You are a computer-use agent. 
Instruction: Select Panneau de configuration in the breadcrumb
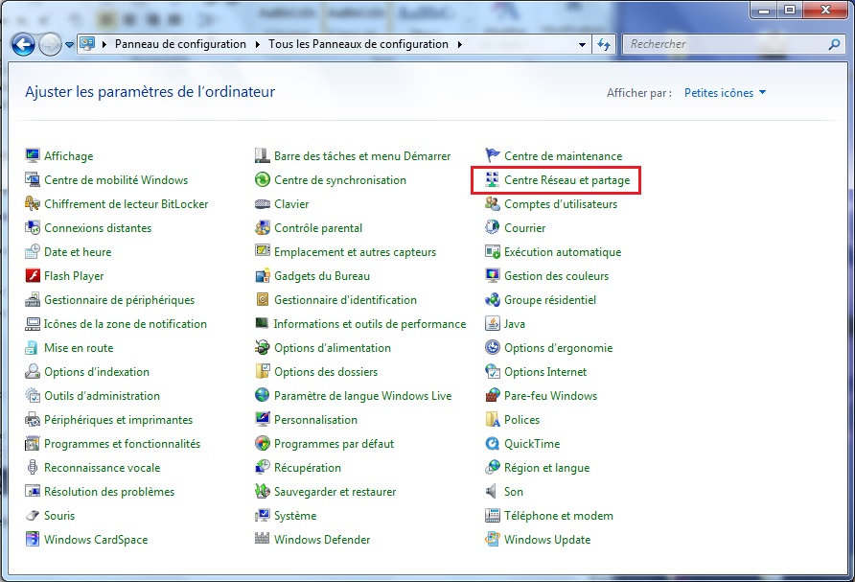180,44
